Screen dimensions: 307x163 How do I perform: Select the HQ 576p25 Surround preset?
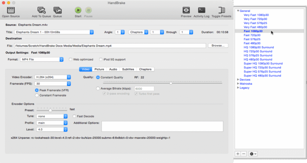(258, 55)
